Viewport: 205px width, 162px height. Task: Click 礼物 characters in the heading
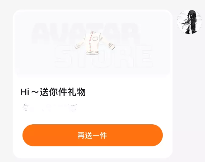coord(77,92)
